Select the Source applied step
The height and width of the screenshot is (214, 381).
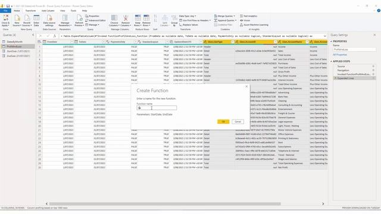coord(355,66)
